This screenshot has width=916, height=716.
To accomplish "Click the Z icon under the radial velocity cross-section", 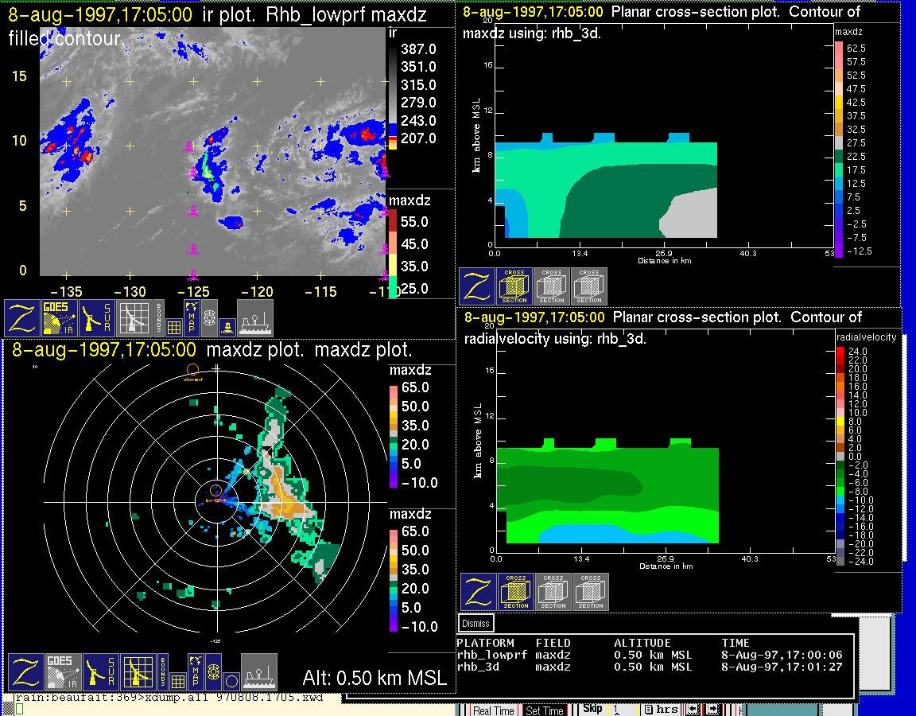I will click(478, 592).
